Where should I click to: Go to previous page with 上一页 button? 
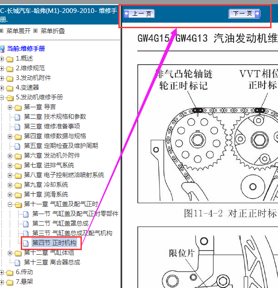tap(139, 13)
